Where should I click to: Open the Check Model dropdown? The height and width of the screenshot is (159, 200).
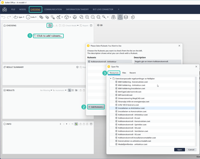[78, 25]
